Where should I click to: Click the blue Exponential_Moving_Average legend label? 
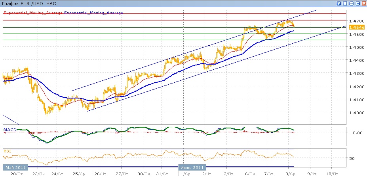pyautogui.click(x=94, y=13)
